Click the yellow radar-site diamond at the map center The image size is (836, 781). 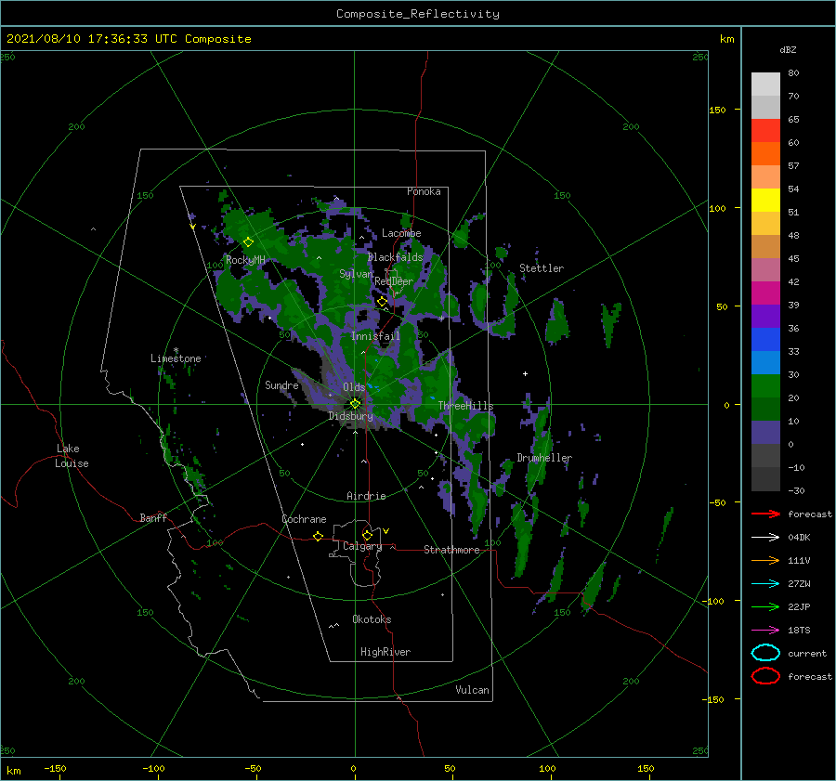coord(355,404)
